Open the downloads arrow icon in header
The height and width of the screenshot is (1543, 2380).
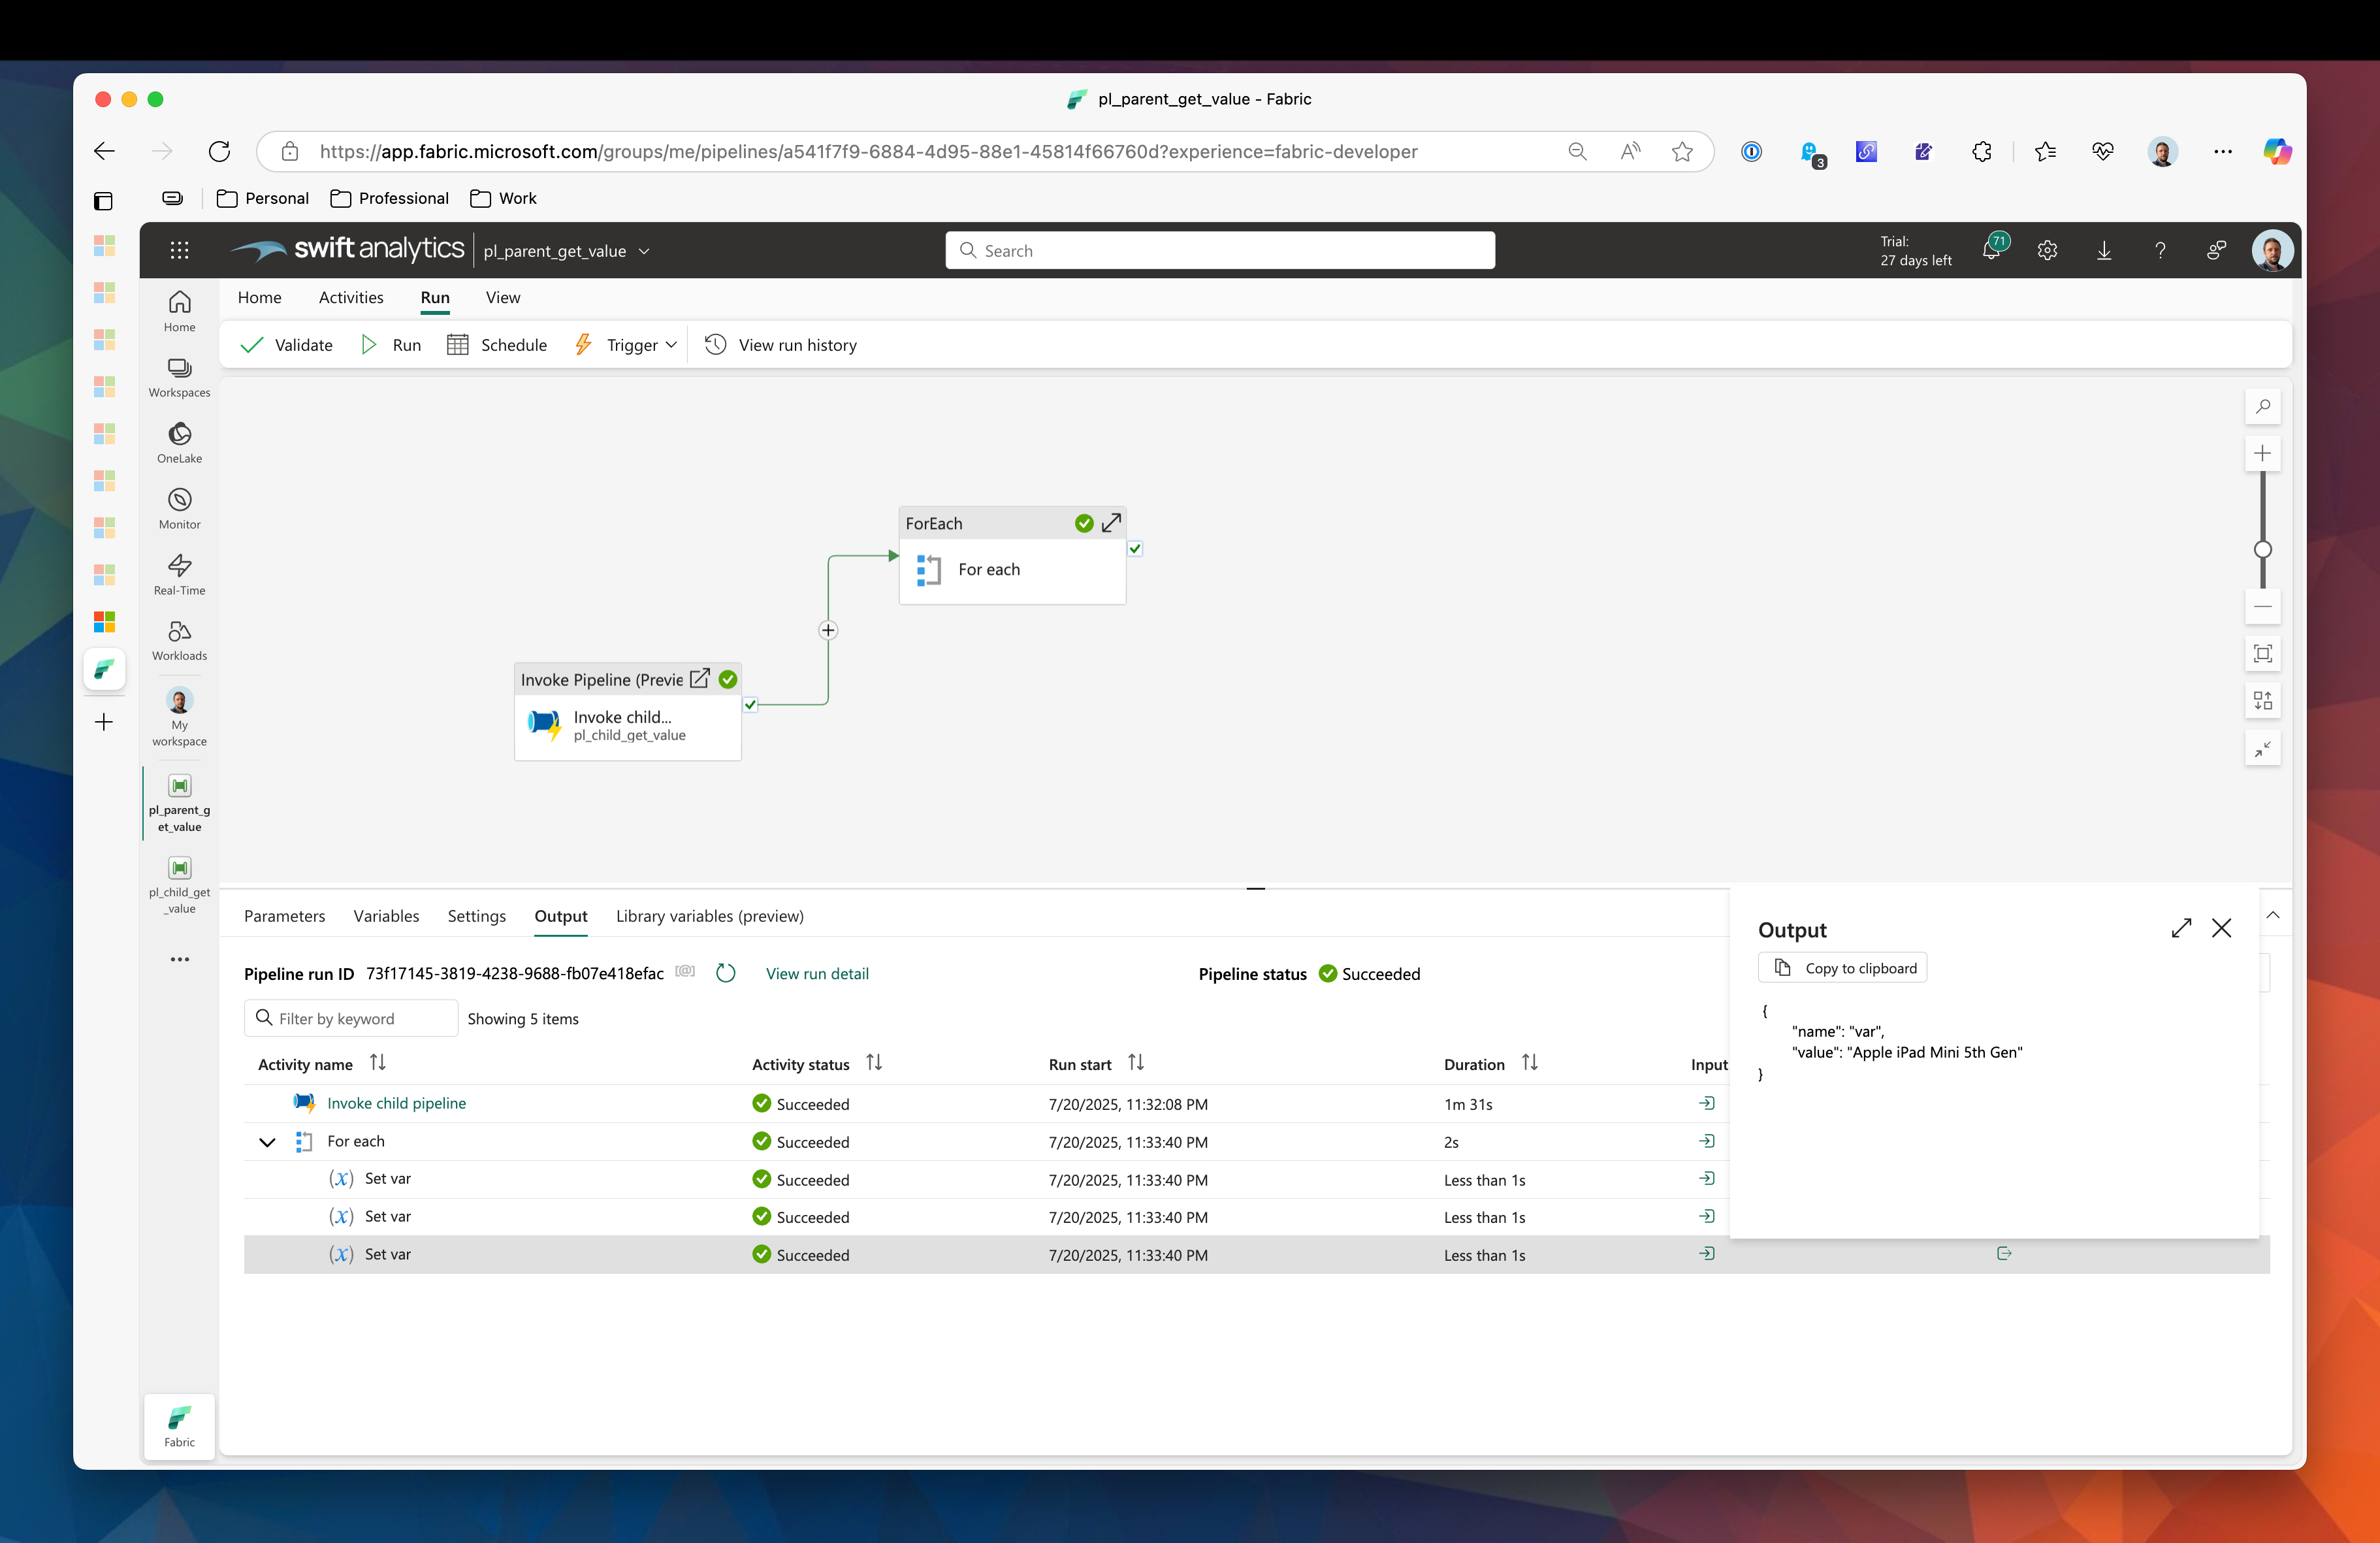coord(2104,250)
